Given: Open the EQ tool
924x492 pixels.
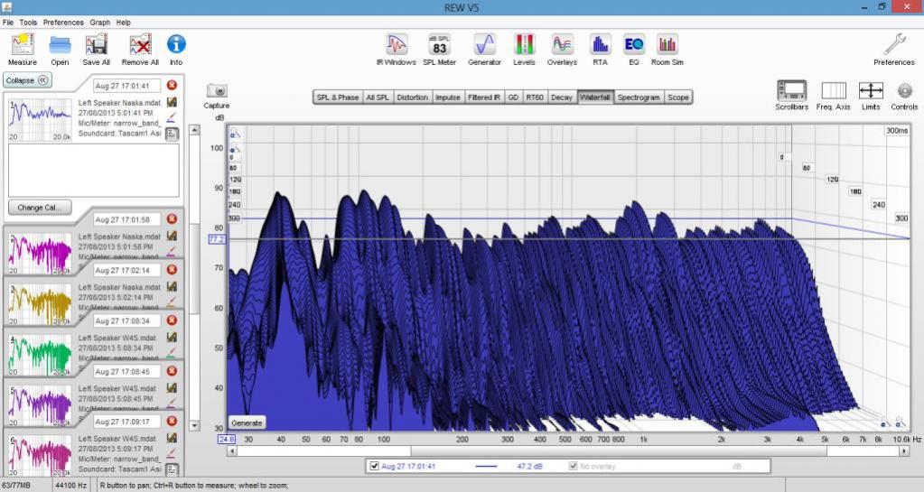Looking at the screenshot, I should point(634,45).
